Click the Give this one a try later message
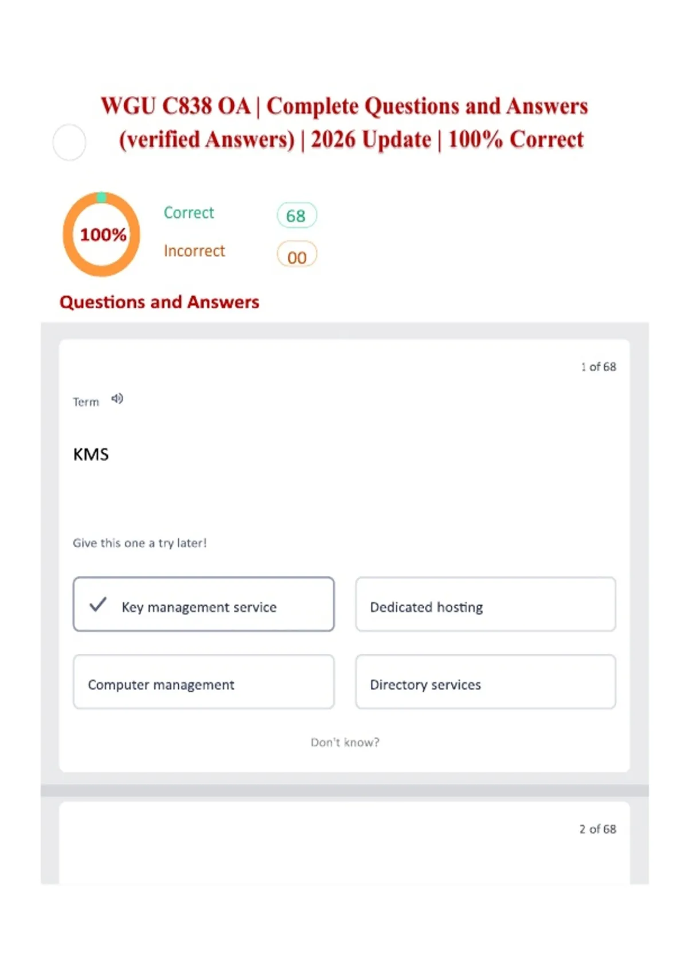 tap(139, 543)
